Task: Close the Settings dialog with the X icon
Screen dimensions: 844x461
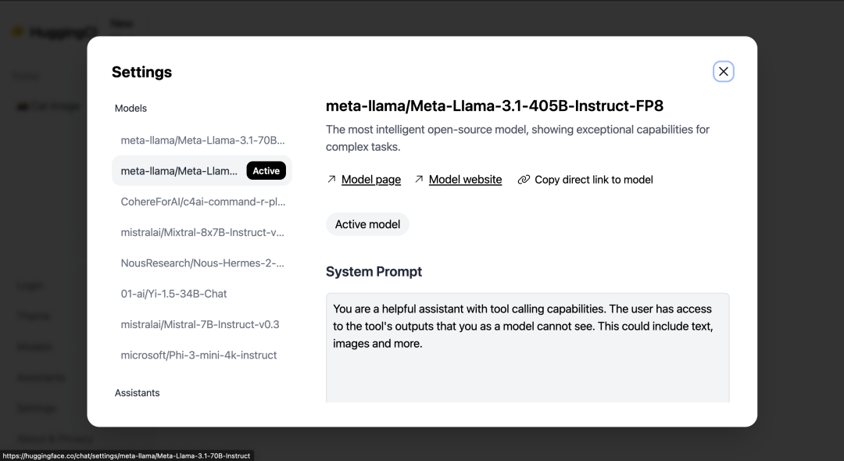Action: tap(723, 72)
